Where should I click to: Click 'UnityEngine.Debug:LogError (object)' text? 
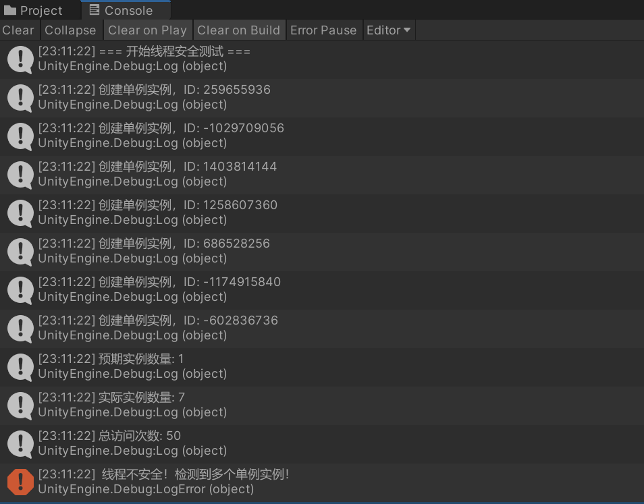click(x=146, y=489)
